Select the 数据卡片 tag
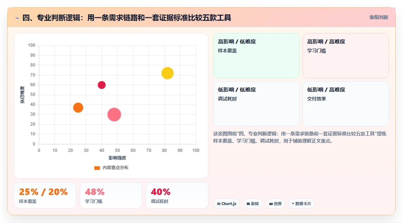 click(x=302, y=204)
